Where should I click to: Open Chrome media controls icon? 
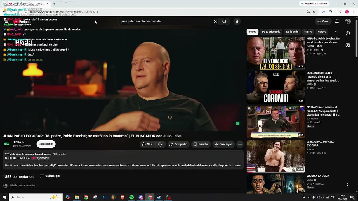point(340,12)
